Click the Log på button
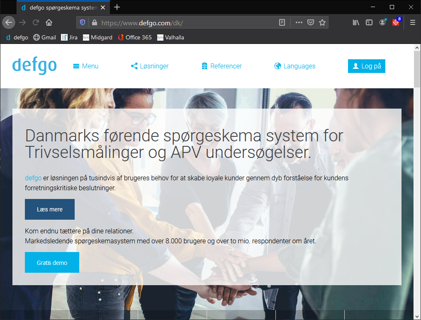Viewport: 421px width, 320px height. click(x=366, y=66)
